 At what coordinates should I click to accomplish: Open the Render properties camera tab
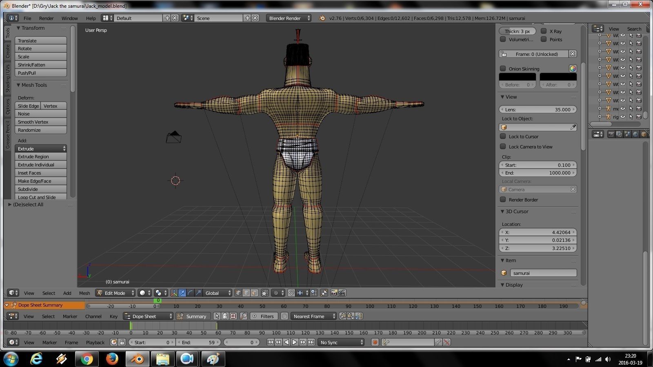(611, 134)
